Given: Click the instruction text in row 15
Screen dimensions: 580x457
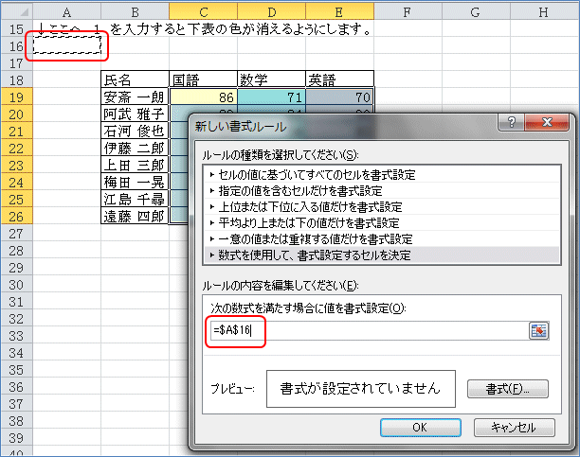Looking at the screenshot, I should (204, 28).
